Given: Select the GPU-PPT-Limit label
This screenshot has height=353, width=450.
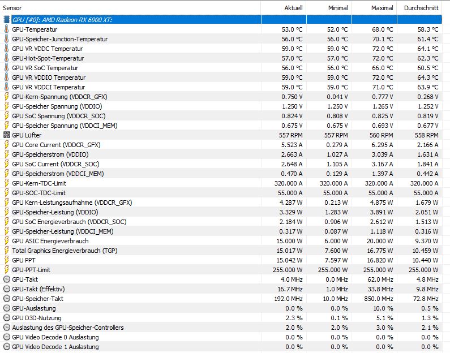Looking at the screenshot, I should [31, 269].
